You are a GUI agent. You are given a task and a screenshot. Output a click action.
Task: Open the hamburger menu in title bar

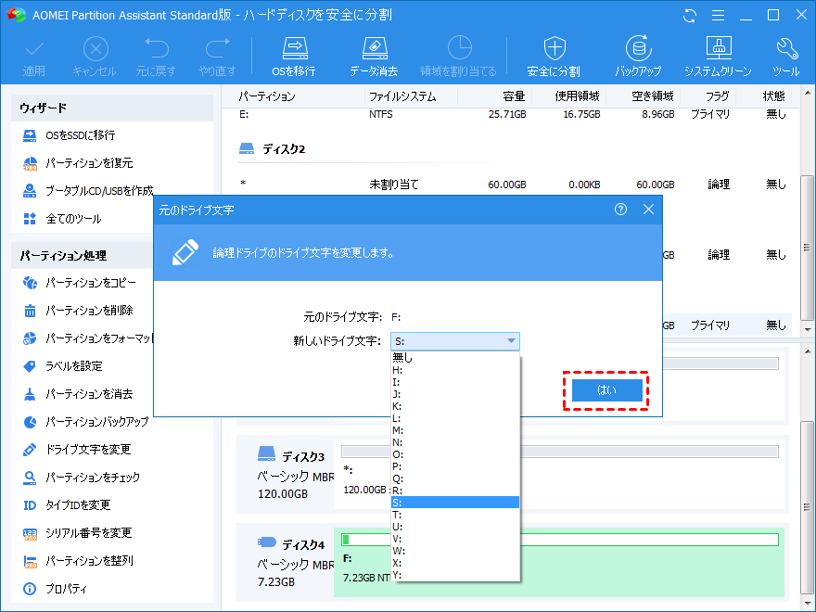click(x=718, y=16)
